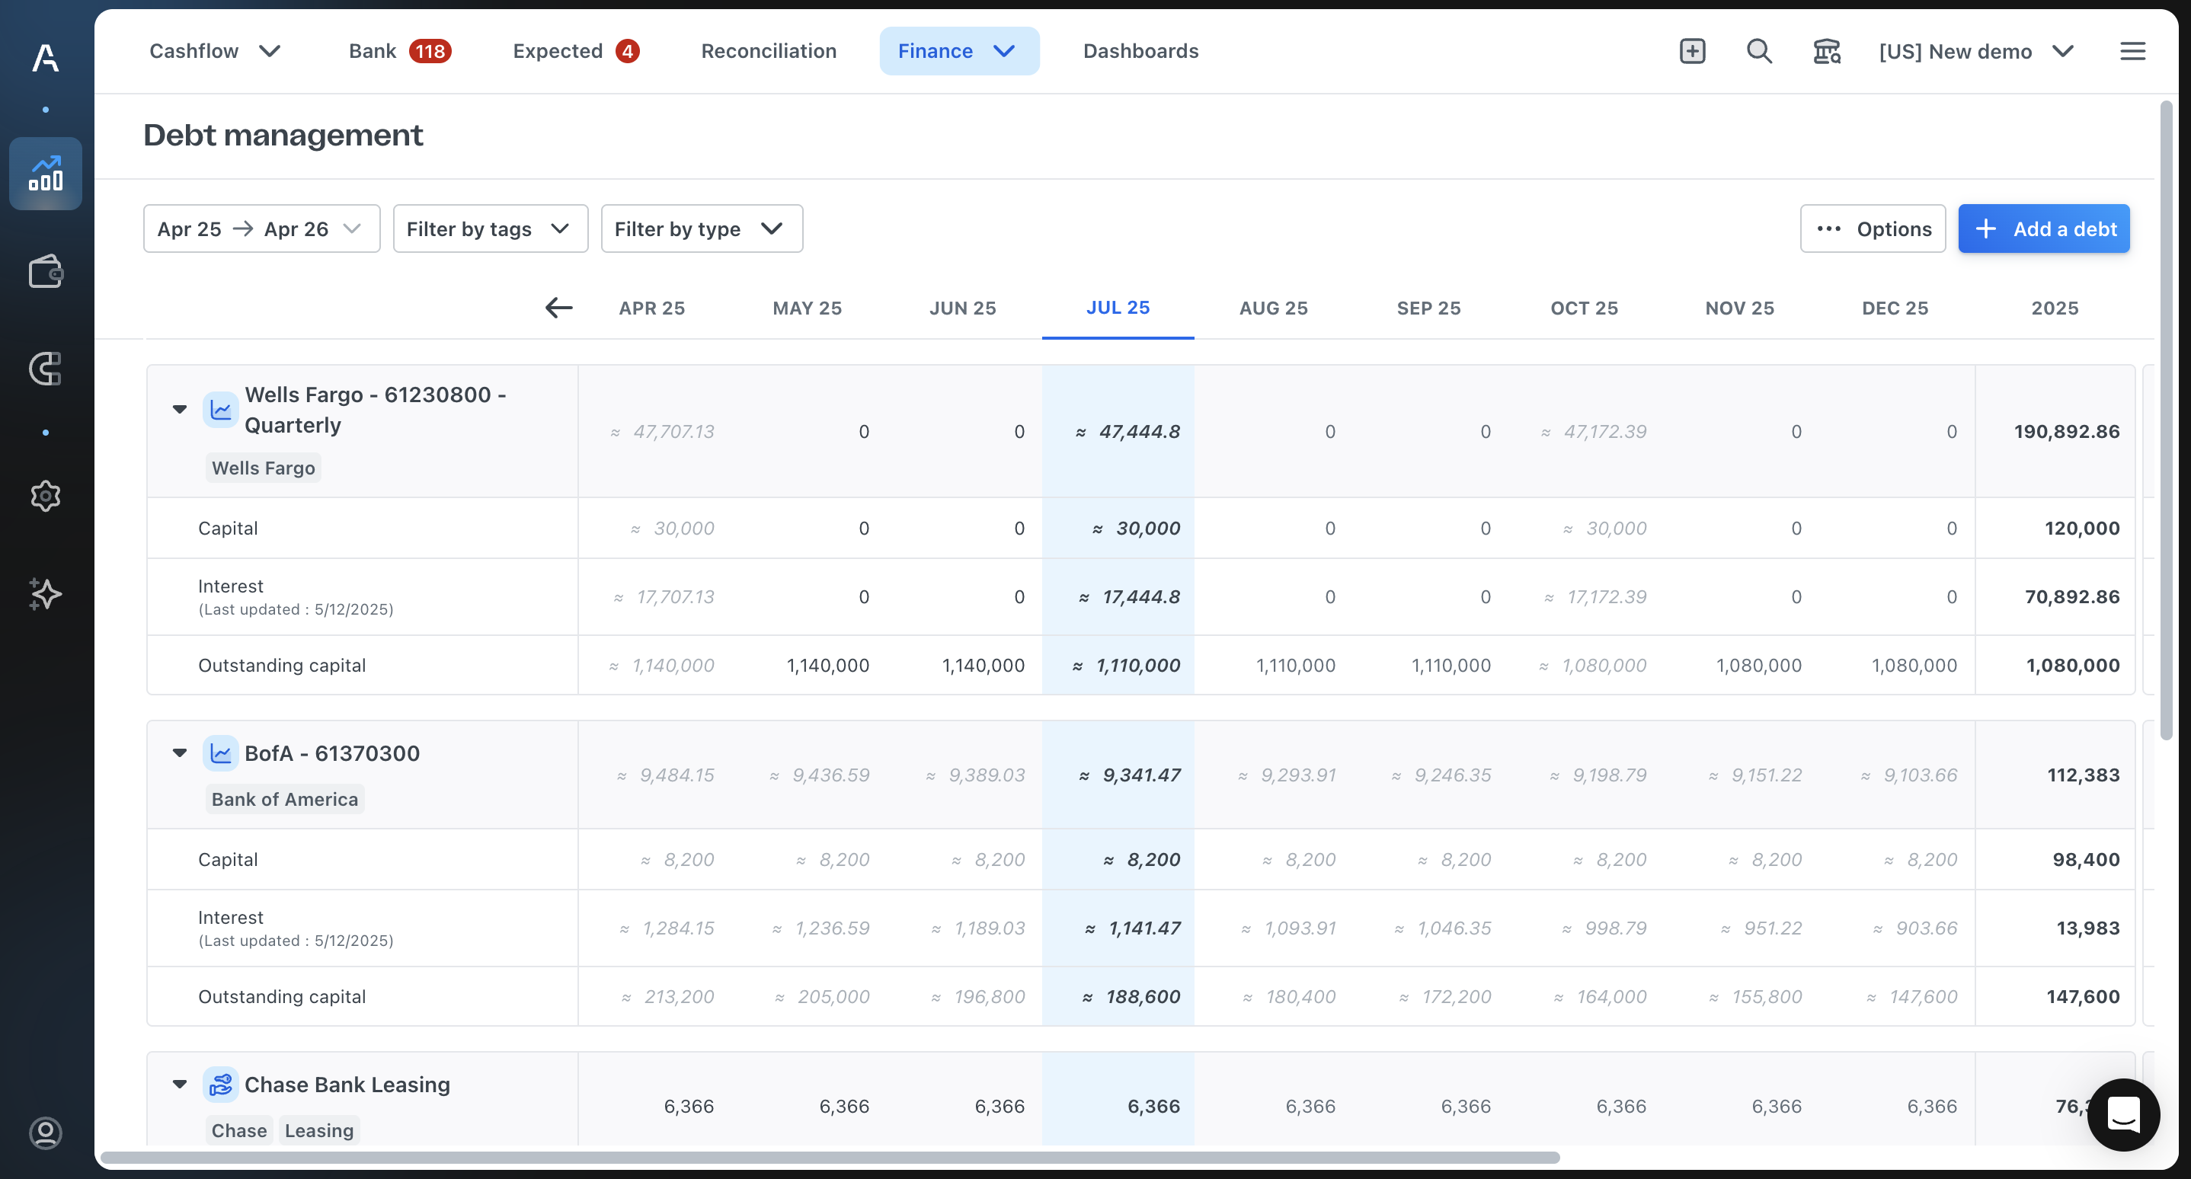Image resolution: width=2191 pixels, height=1179 pixels.
Task: Click the analytics chart sidebar icon
Action: (x=45, y=174)
